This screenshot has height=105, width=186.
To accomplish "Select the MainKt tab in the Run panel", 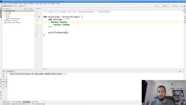I will pyautogui.click(x=11, y=71).
